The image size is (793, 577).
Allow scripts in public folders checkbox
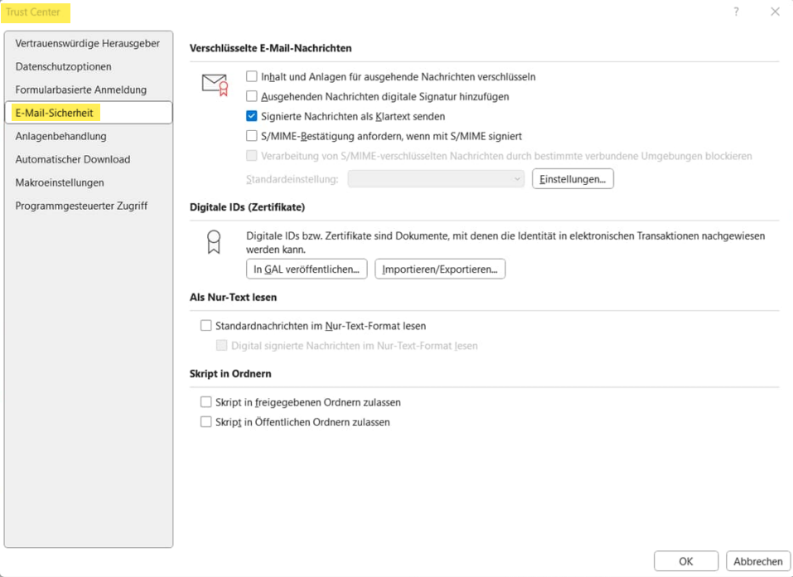(206, 422)
